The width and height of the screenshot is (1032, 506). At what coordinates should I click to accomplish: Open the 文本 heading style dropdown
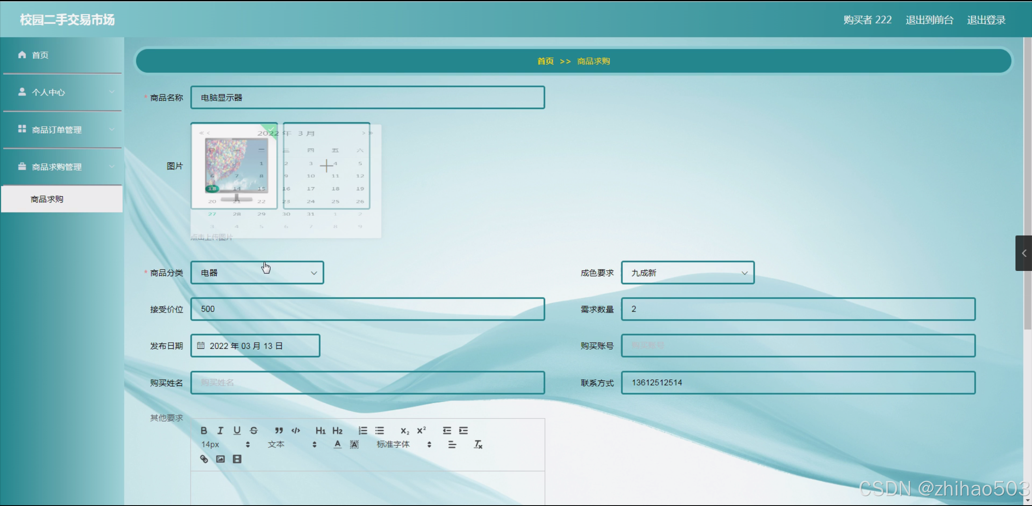click(x=292, y=444)
